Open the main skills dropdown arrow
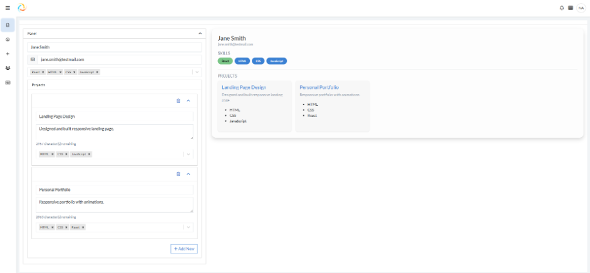590x273 pixels. pyautogui.click(x=197, y=72)
